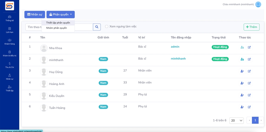
Task: Click the Nhân sự toolbar button
Action: 35,14
